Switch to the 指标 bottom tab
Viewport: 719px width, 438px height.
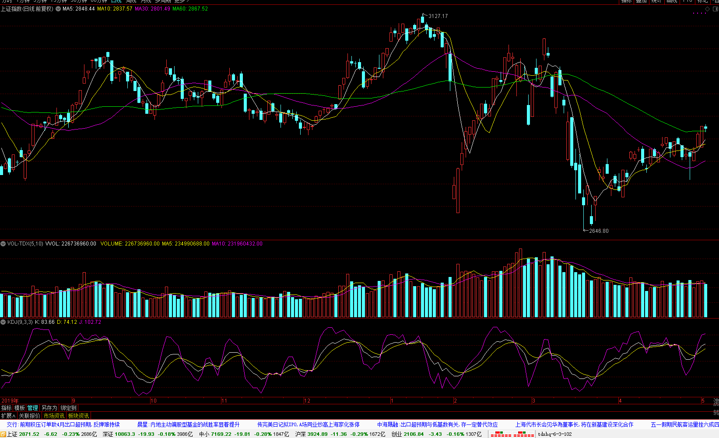pyautogui.click(x=7, y=408)
